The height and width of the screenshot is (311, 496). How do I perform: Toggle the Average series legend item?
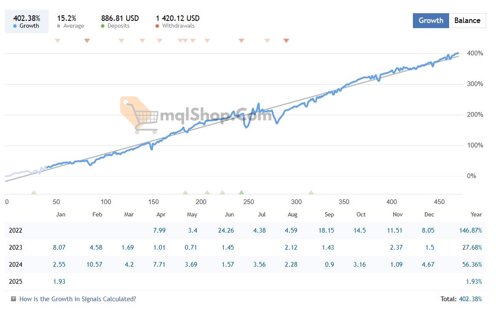(x=70, y=22)
